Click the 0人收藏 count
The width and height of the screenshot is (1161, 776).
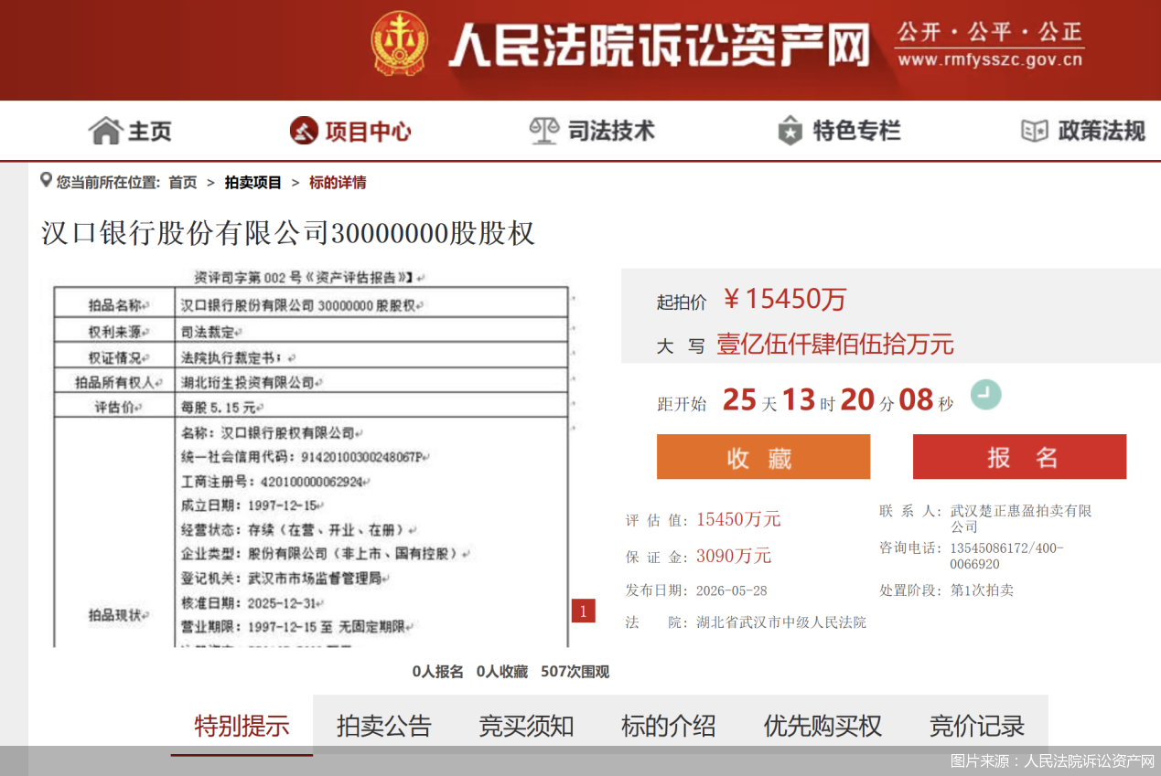501,672
